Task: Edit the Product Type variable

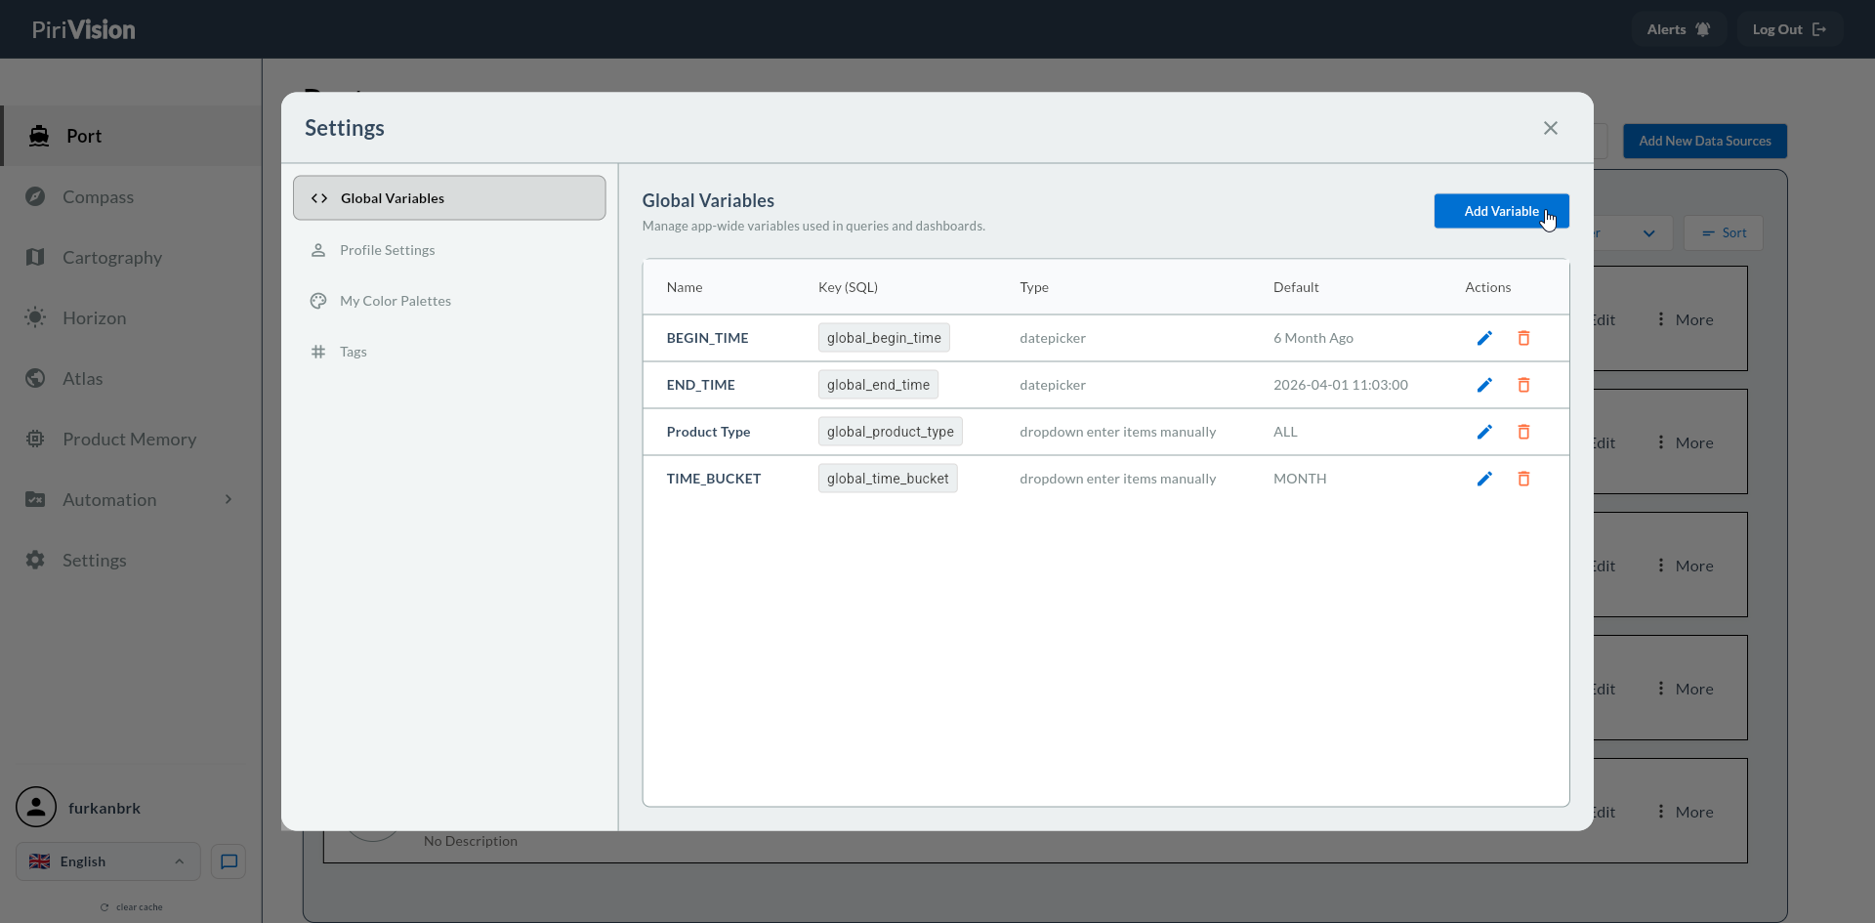Action: pos(1484,432)
